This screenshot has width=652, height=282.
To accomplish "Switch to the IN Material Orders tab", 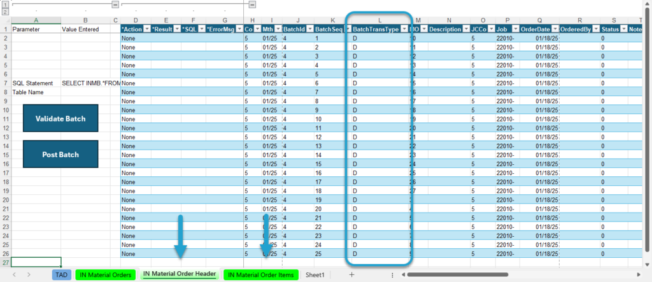I will pyautogui.click(x=106, y=274).
